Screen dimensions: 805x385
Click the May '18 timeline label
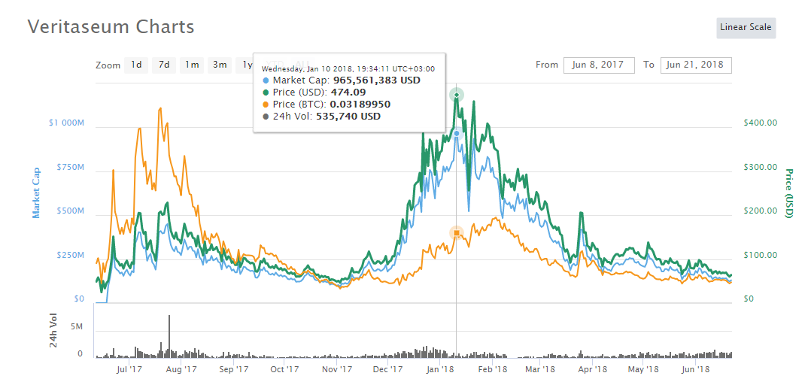click(x=643, y=368)
